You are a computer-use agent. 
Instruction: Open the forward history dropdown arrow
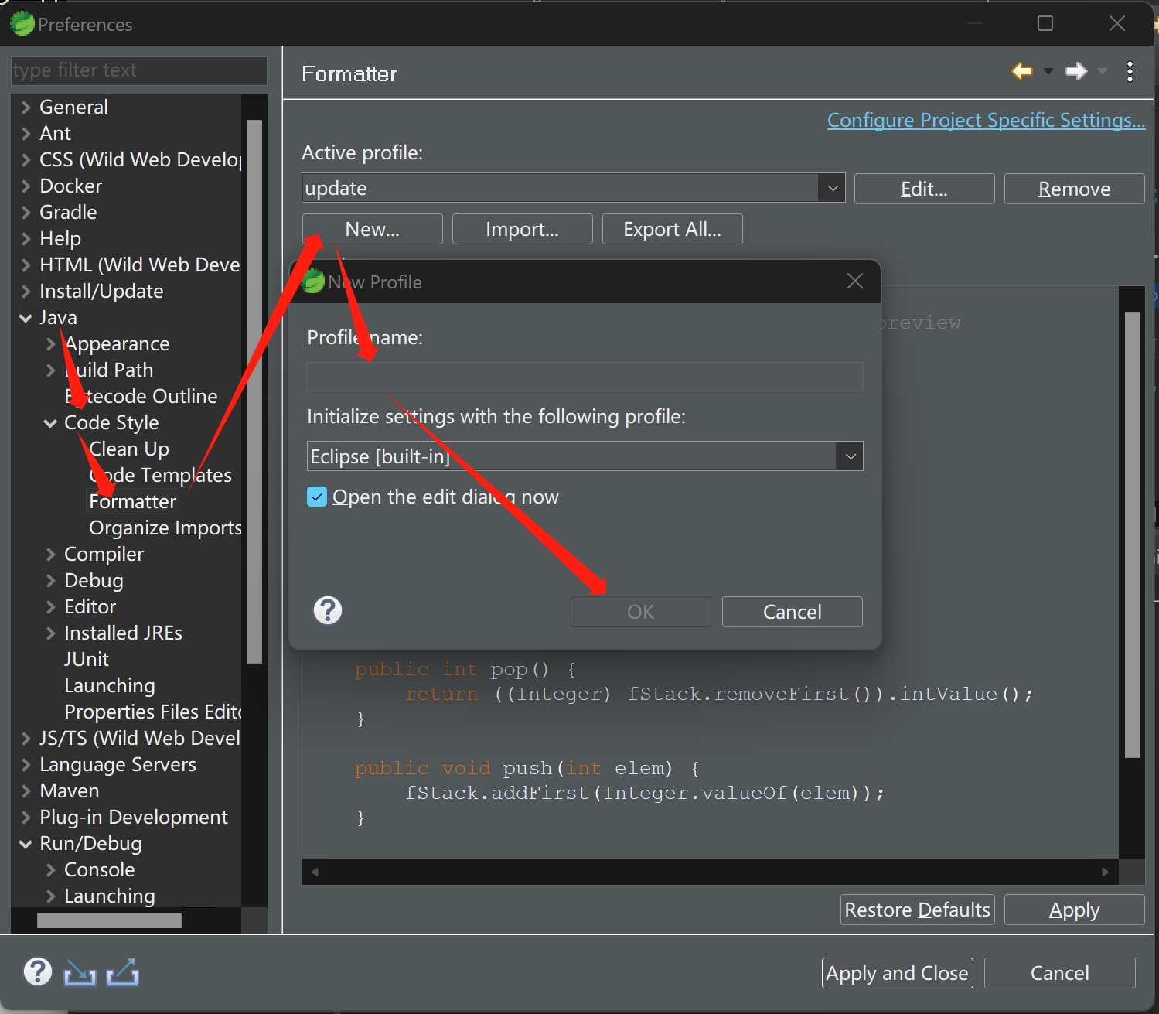pyautogui.click(x=1103, y=71)
